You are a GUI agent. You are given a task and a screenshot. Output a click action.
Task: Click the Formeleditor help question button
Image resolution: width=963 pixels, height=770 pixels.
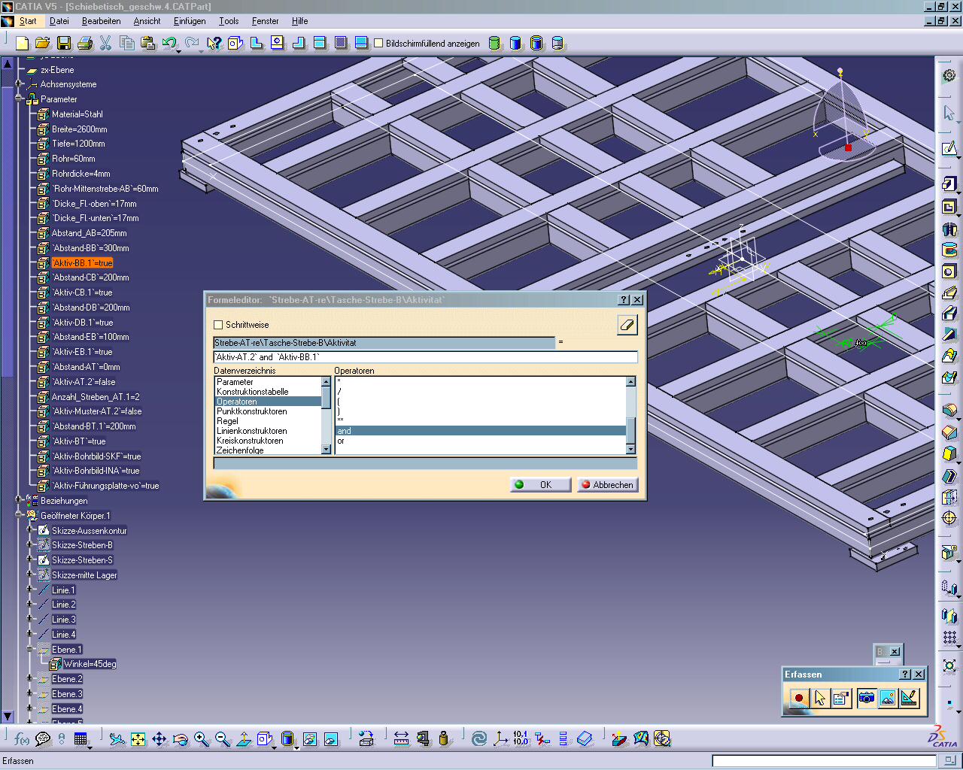coord(624,300)
